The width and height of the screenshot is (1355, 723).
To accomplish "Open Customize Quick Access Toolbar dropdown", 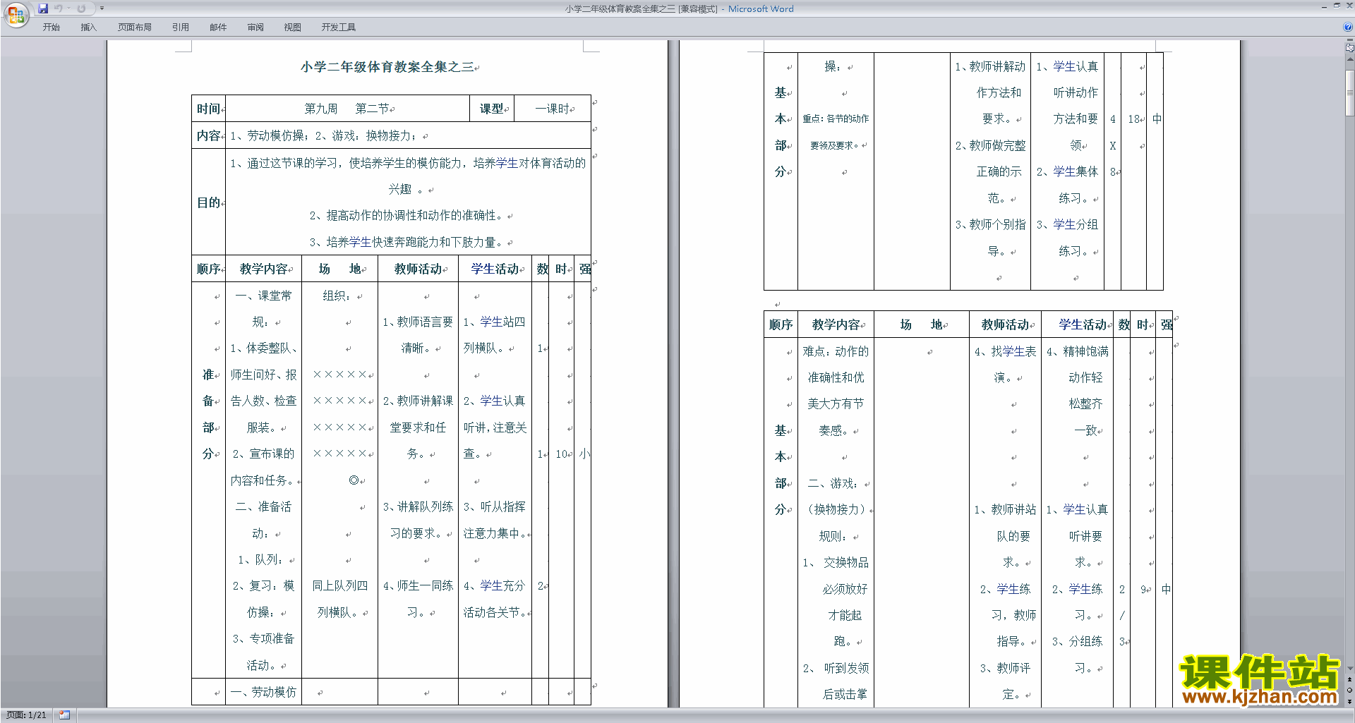I will click(x=102, y=8).
